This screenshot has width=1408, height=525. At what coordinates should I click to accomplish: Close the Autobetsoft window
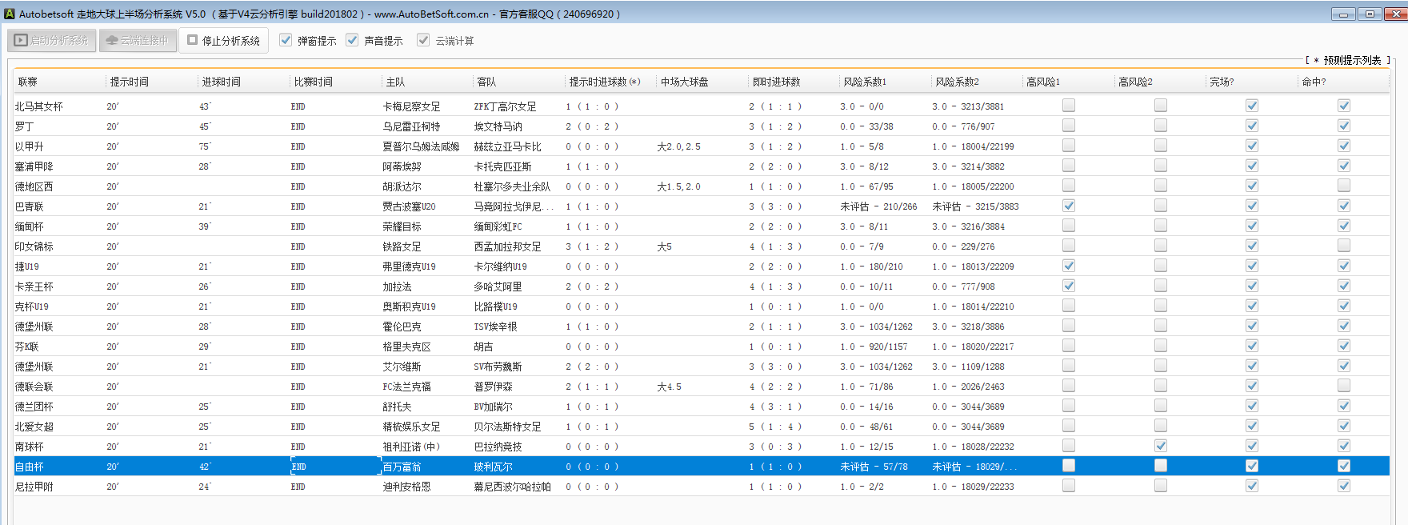point(1394,14)
